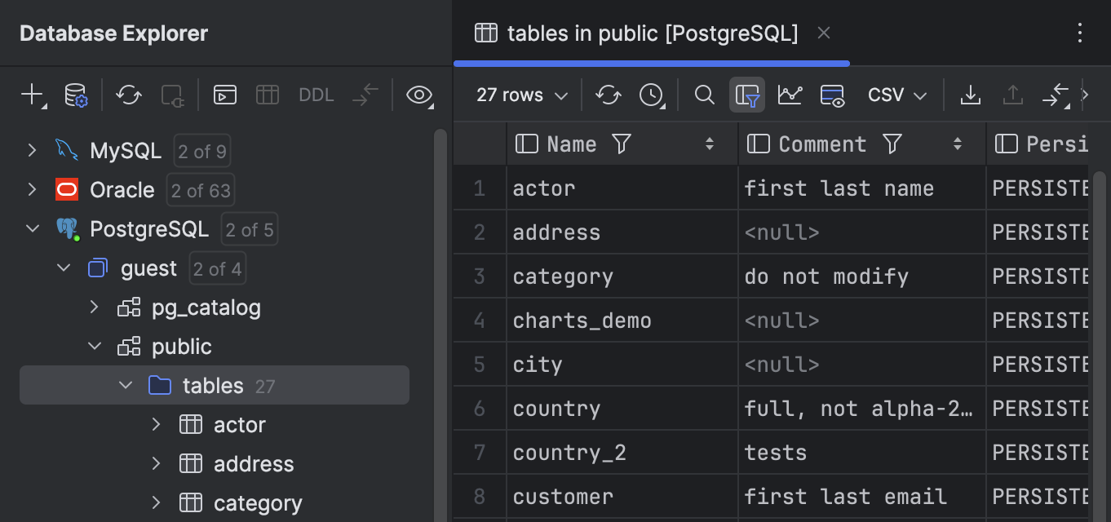Collapse the guest database node
This screenshot has width=1111, height=522.
click(x=63, y=268)
